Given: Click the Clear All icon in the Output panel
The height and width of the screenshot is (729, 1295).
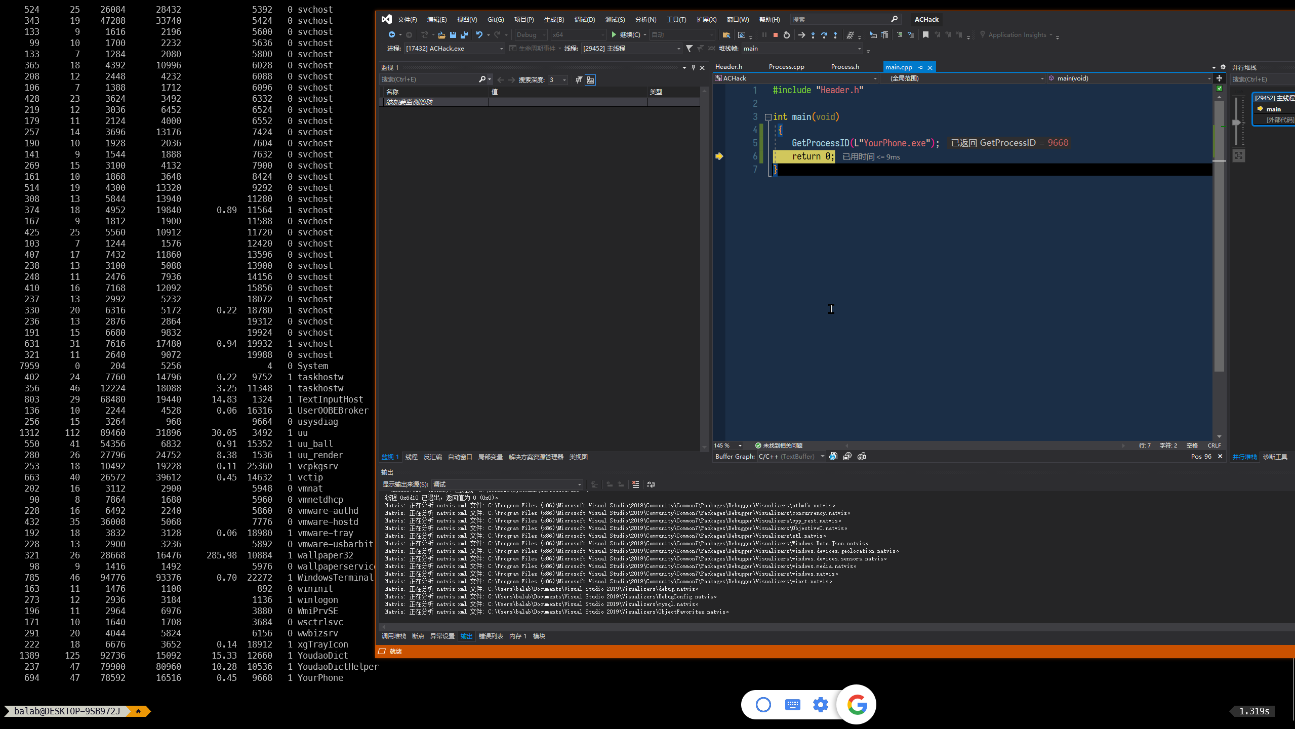Looking at the screenshot, I should tap(635, 484).
